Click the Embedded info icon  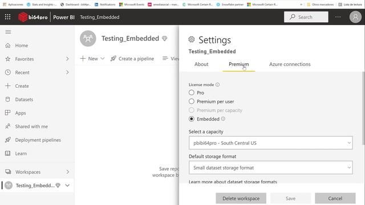point(223,119)
